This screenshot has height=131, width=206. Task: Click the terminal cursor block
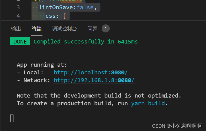(12, 118)
